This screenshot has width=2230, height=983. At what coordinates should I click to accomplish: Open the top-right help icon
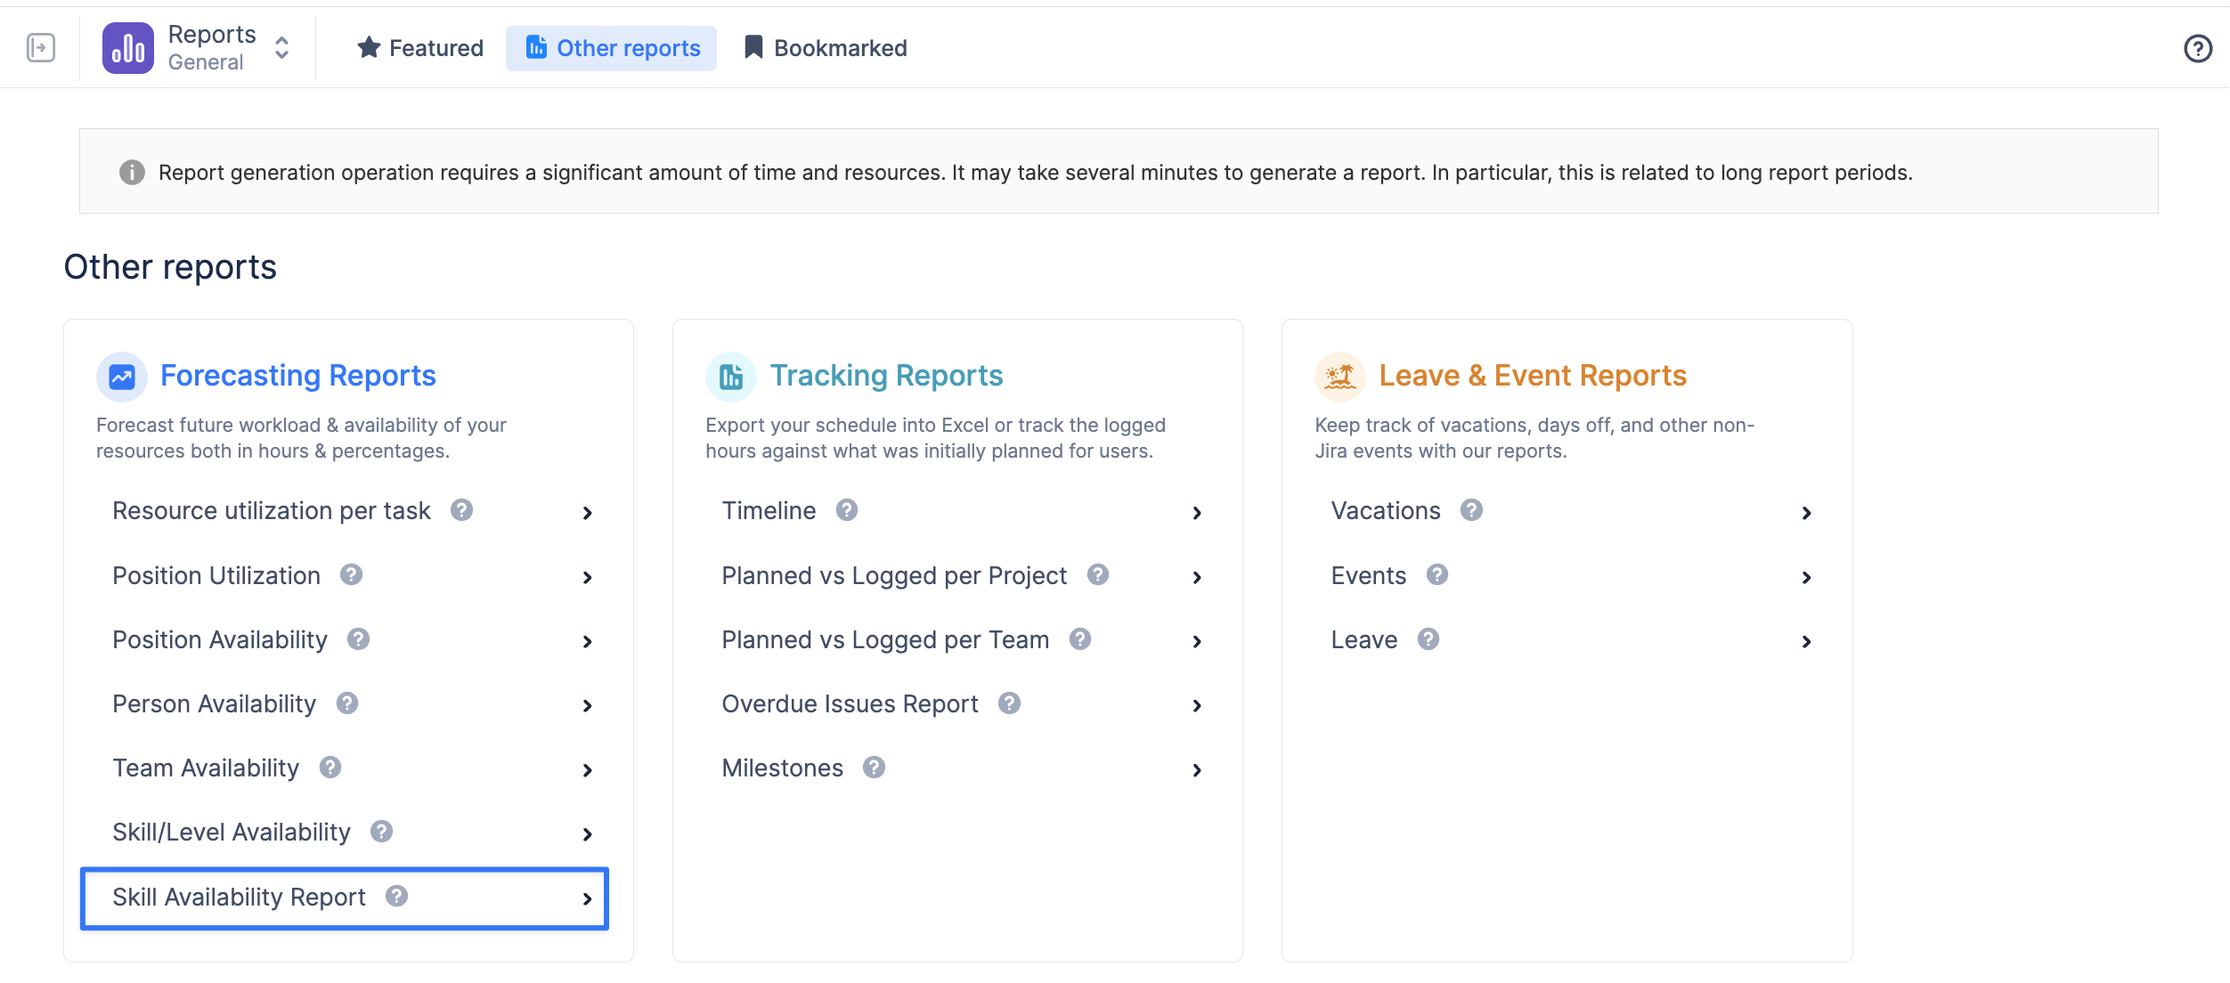coord(2197,48)
